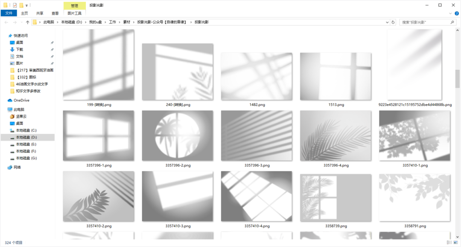
Task: Open 下载 in quick access
Action: point(19,49)
